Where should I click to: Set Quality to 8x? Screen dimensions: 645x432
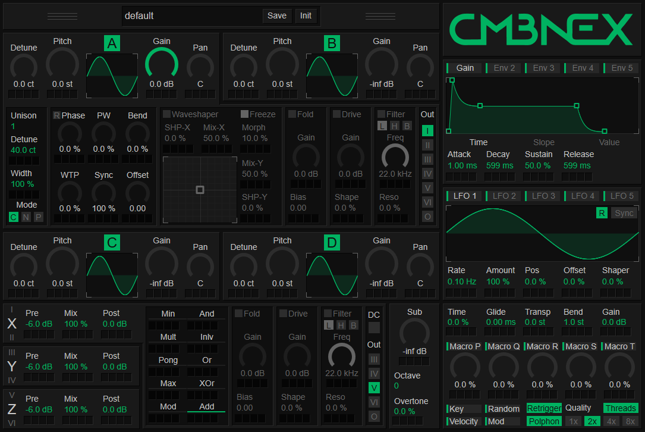(x=631, y=421)
